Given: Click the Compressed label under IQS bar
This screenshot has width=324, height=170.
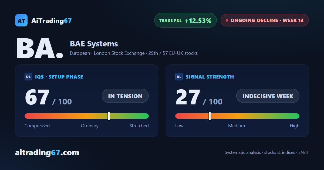Looking at the screenshot, I should (x=37, y=126).
